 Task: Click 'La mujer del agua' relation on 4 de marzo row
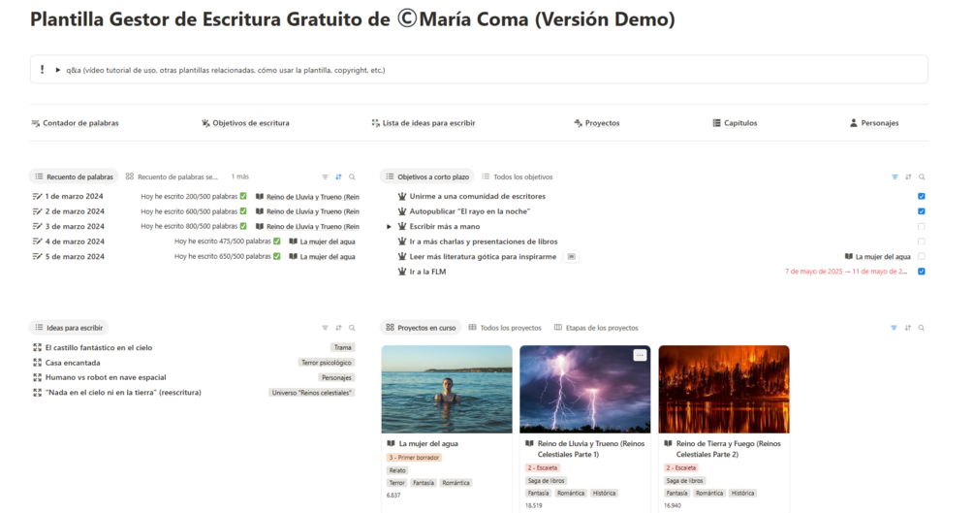[x=322, y=241]
